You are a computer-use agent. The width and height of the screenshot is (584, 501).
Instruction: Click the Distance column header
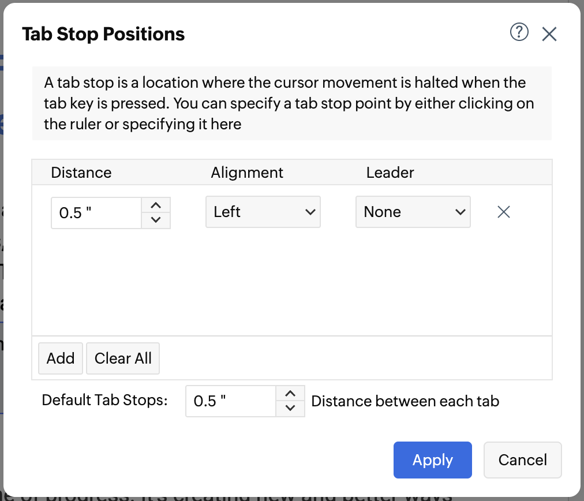81,173
